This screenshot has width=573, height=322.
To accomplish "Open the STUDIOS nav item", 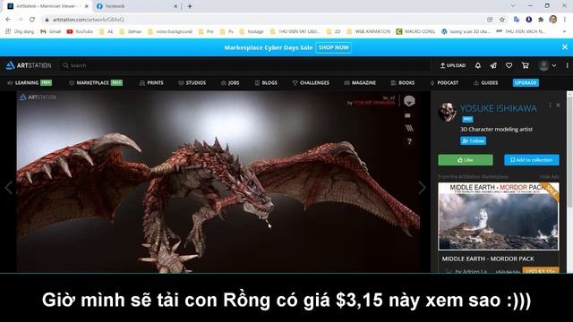I will click(x=192, y=83).
